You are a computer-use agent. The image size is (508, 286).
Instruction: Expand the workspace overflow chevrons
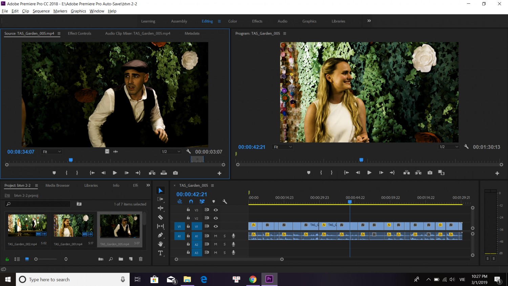coord(369,21)
